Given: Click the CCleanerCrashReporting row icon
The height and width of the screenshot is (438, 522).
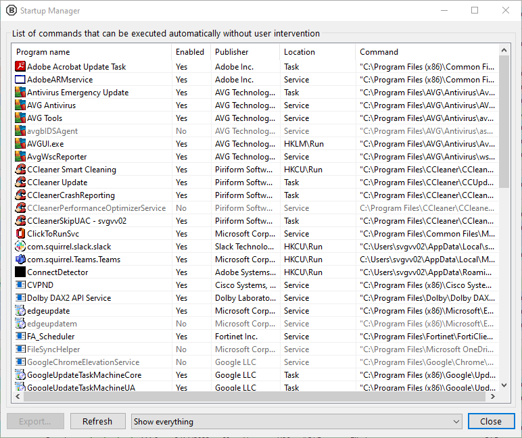Looking at the screenshot, I should tap(20, 195).
